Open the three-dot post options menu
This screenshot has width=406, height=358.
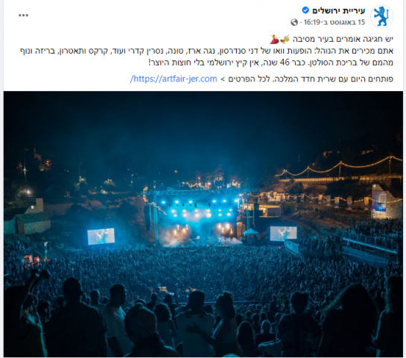(23, 16)
